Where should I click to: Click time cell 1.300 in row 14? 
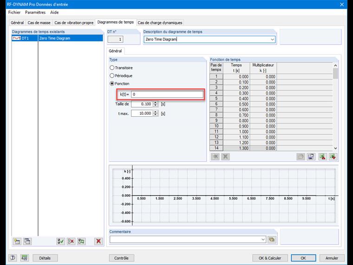click(x=236, y=148)
